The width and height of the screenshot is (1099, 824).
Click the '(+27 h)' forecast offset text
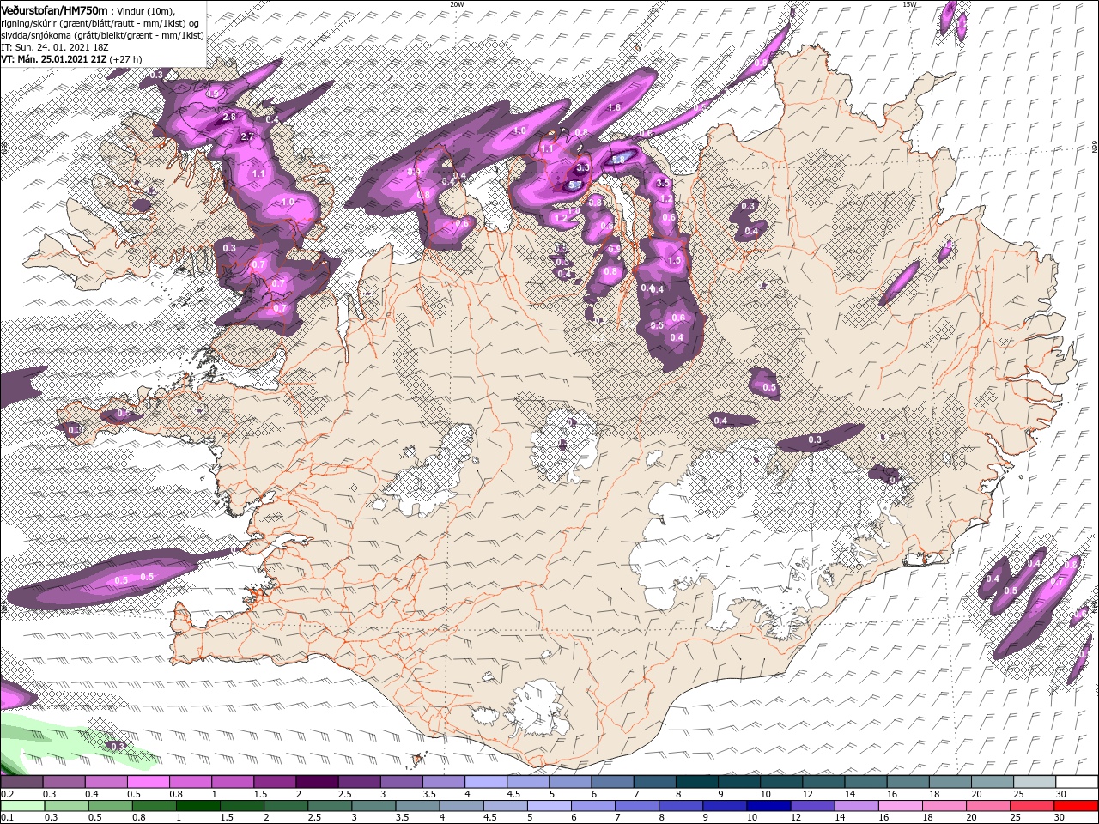126,59
